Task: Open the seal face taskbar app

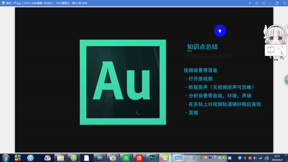Action: (113, 158)
